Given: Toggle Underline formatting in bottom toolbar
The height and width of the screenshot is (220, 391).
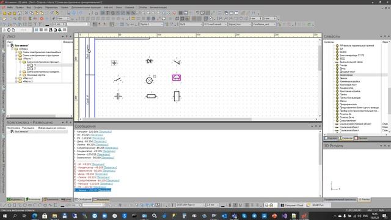Looking at the screenshot, I should pyautogui.click(x=240, y=205).
